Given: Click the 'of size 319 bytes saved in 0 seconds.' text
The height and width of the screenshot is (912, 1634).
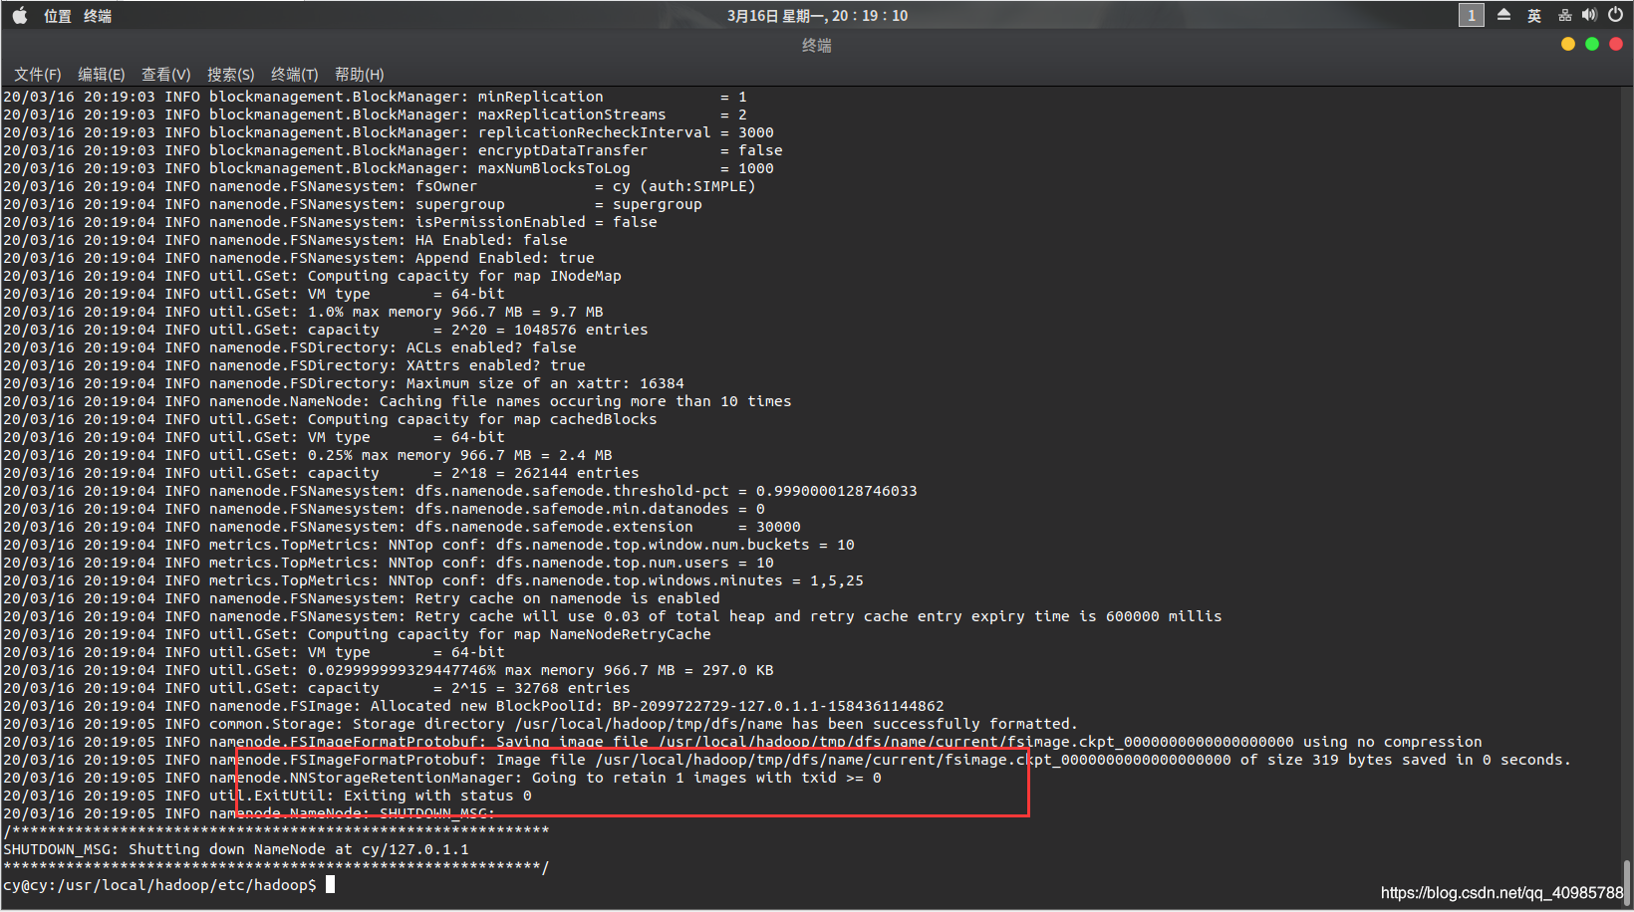Looking at the screenshot, I should pos(1406,760).
